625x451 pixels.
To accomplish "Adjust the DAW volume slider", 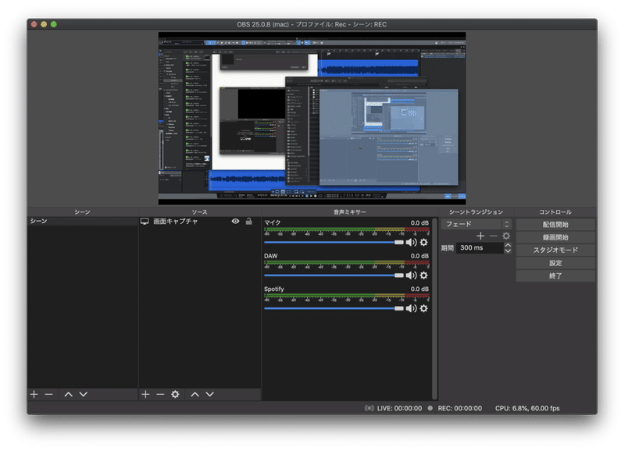I will (x=334, y=275).
